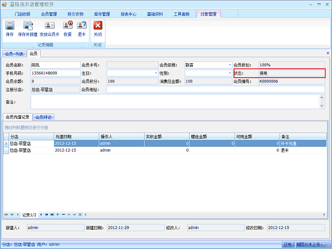Click the 会员积分 field showing 100
332x249 pixels.
tap(132, 81)
